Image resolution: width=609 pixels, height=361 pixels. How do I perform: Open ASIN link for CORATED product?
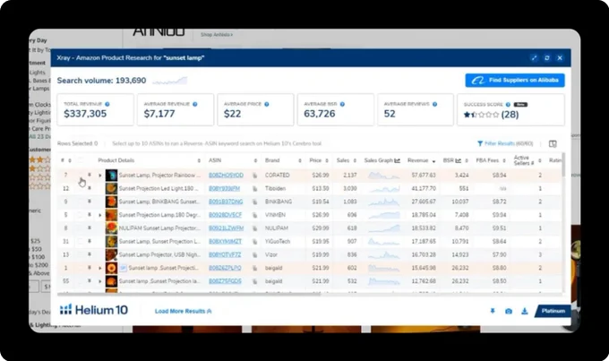[226, 176]
